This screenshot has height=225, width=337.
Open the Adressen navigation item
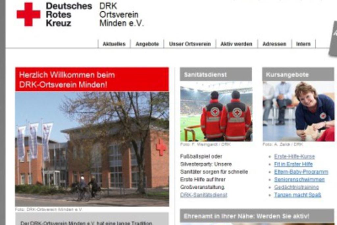(274, 44)
